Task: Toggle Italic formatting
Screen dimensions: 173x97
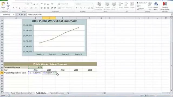Action: (x=16, y=8)
